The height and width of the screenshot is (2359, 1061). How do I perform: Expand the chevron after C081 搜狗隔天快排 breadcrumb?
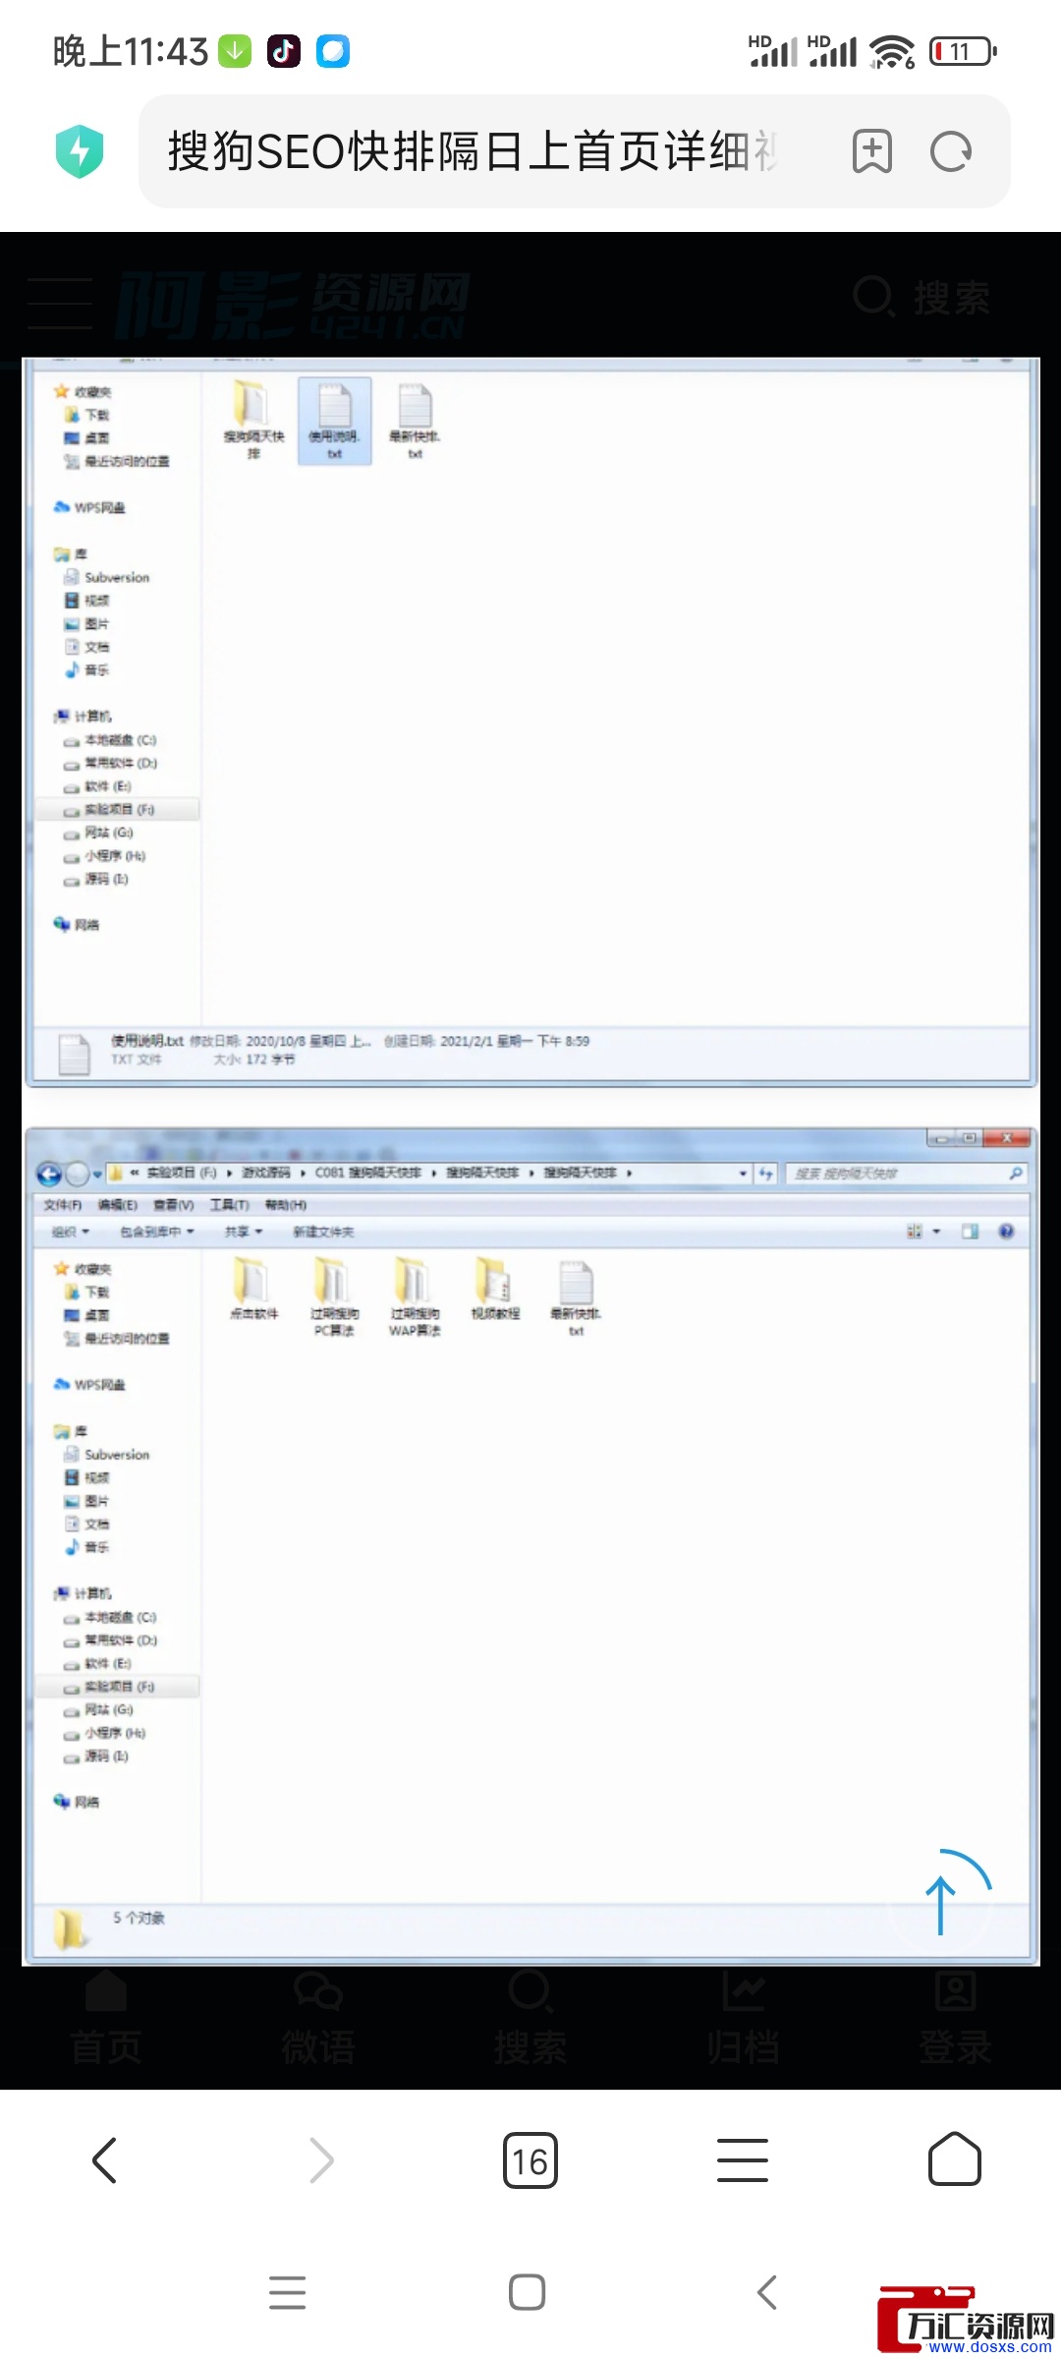(x=433, y=1174)
